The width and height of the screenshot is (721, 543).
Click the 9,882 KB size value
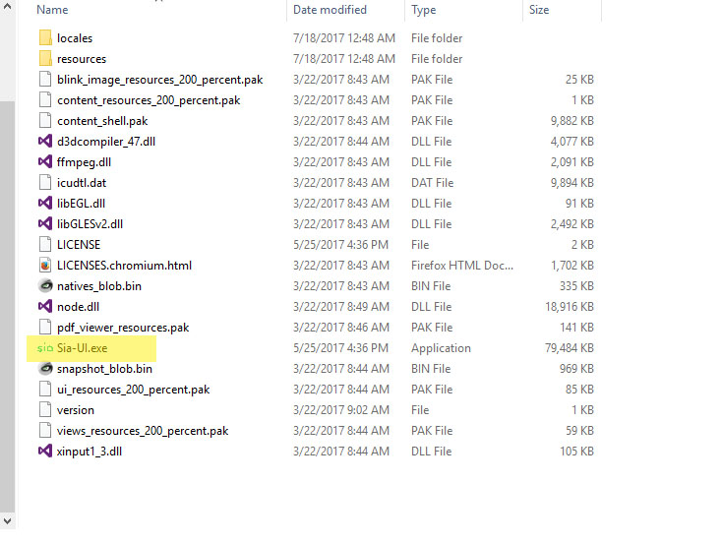click(572, 121)
